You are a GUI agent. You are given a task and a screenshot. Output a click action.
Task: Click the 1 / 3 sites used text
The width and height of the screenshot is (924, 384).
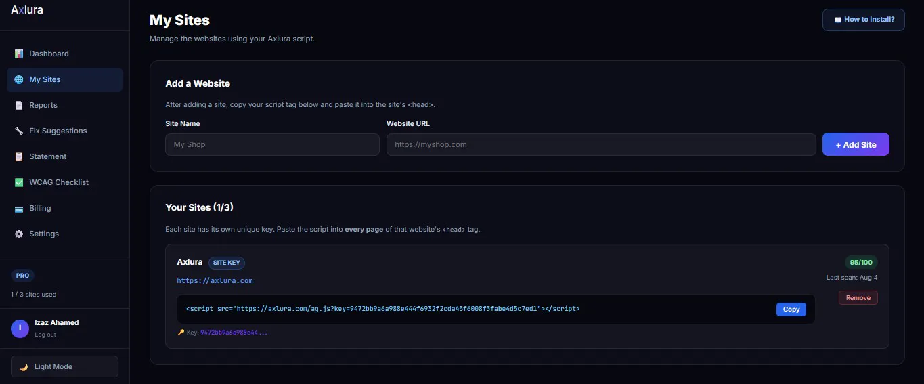click(x=34, y=295)
